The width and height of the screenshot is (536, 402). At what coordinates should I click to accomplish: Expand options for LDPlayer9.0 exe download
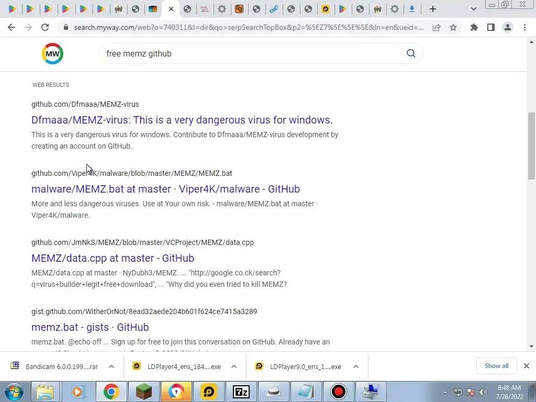coord(356,366)
